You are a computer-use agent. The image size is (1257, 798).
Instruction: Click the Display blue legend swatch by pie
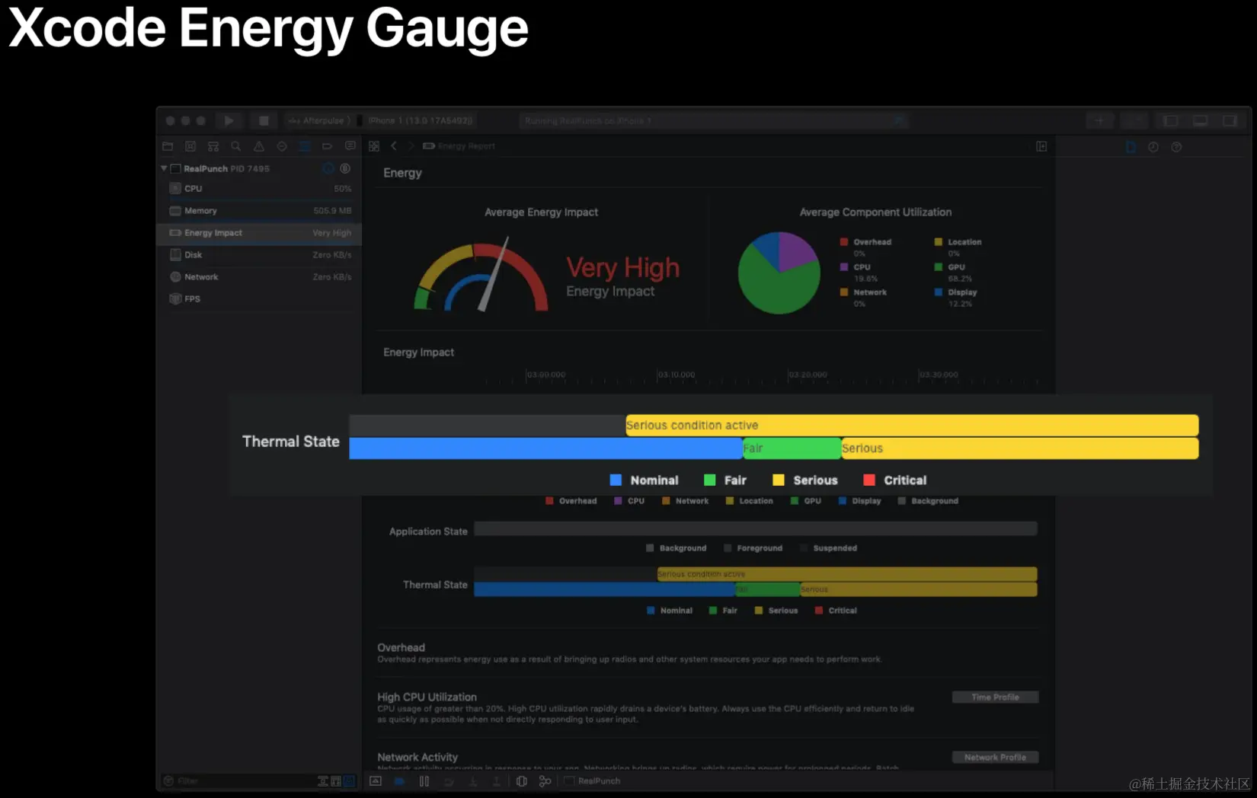[x=939, y=292]
